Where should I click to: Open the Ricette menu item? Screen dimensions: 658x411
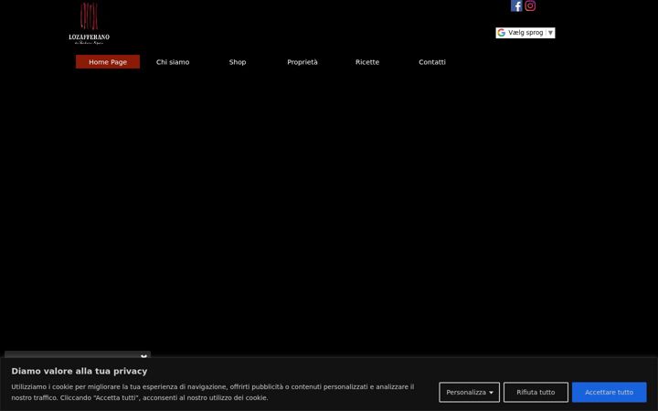tap(367, 62)
